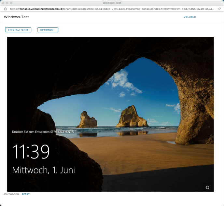Click the lock icon in address bar
This screenshot has width=224, height=206.
6,9
